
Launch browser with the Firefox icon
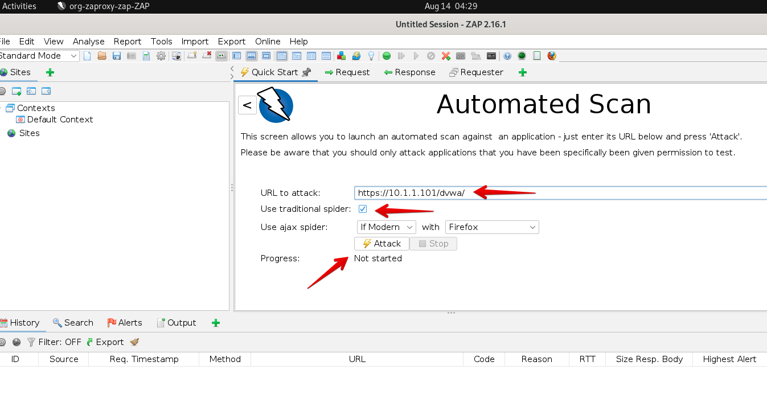click(552, 56)
